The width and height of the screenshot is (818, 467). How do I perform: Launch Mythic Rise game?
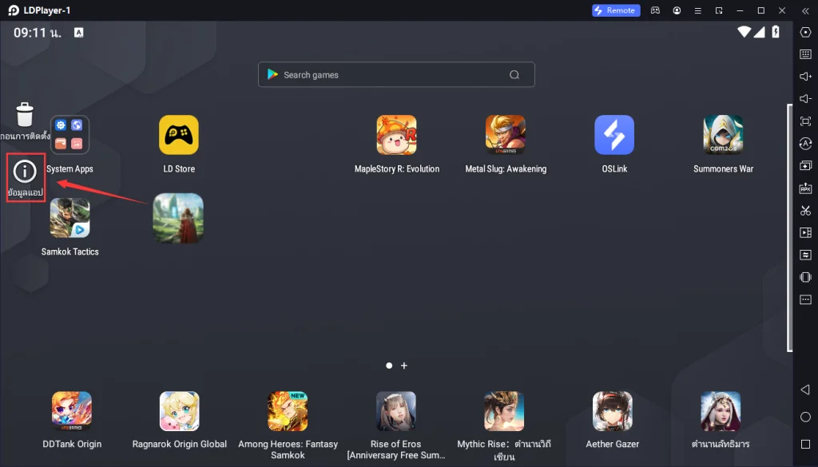click(504, 411)
